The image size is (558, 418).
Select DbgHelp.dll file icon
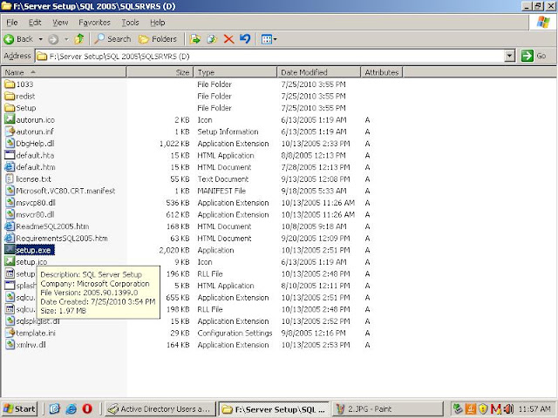[x=10, y=143]
